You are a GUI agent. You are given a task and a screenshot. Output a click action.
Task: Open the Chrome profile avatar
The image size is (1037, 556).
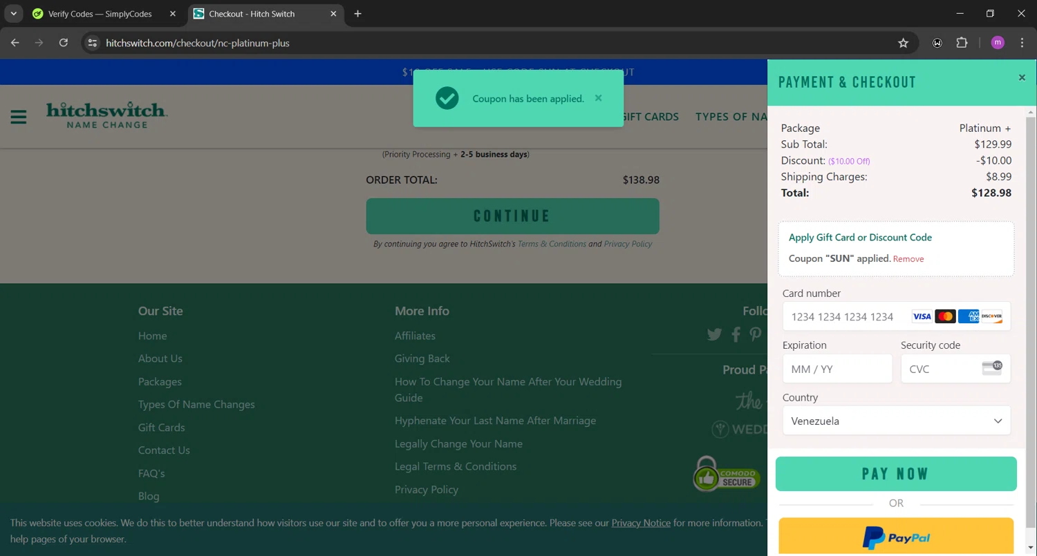(998, 43)
